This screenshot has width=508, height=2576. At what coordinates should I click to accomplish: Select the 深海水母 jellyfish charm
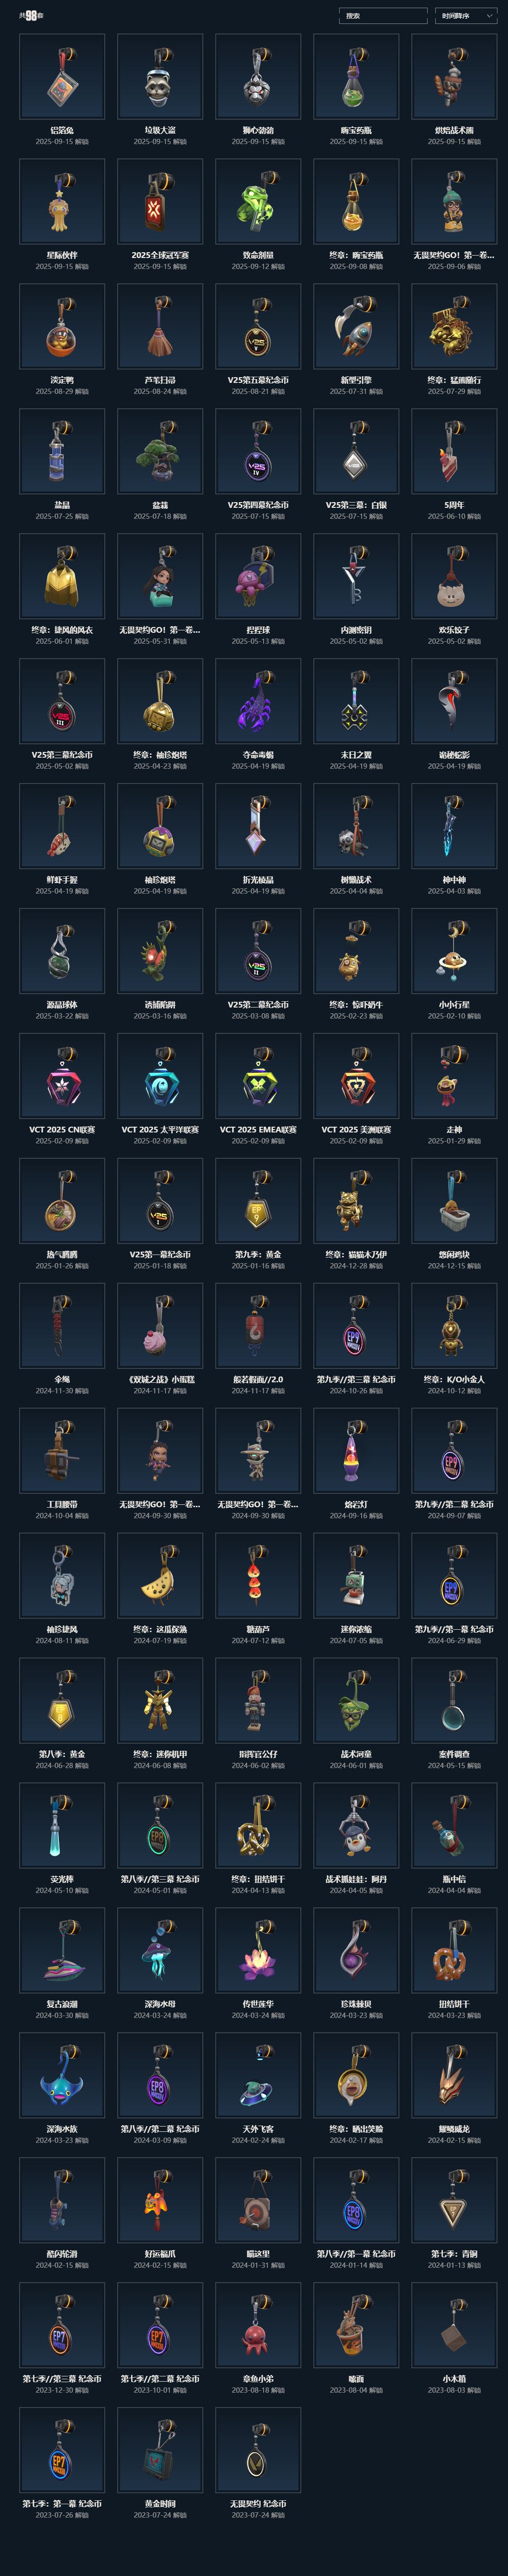coord(160,1951)
